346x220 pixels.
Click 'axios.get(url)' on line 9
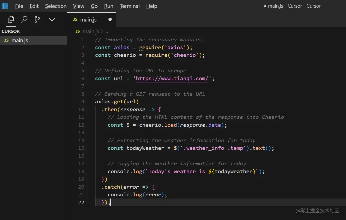click(117, 102)
